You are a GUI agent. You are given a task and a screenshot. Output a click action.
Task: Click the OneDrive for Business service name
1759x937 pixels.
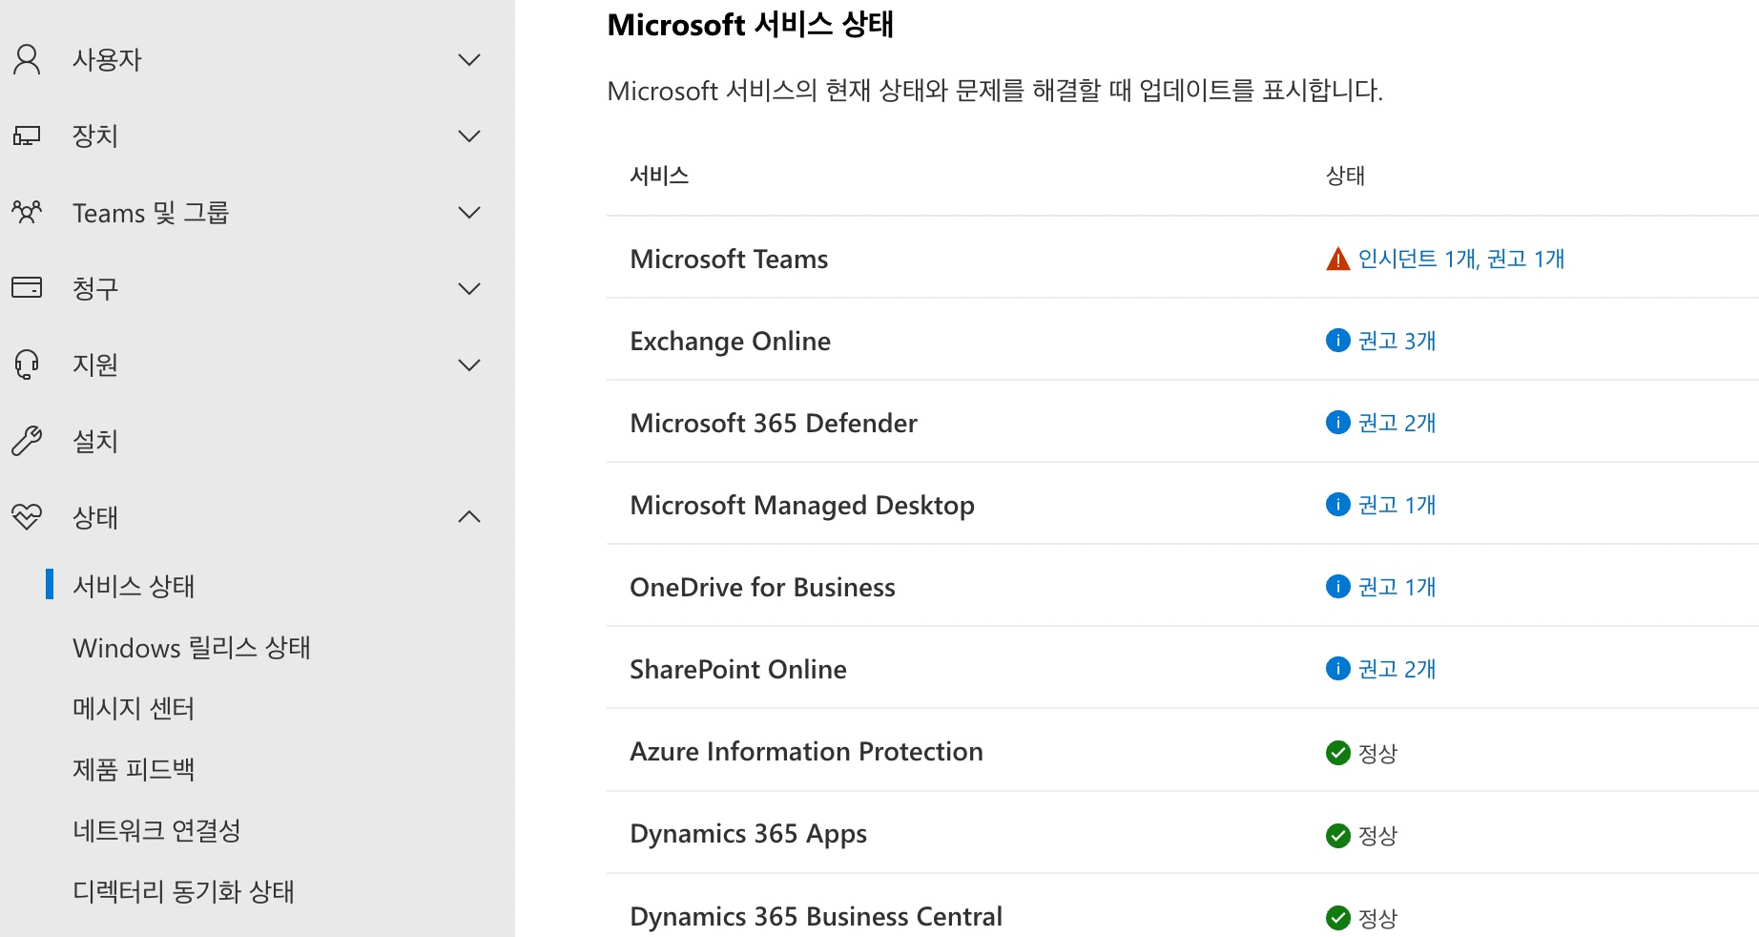(762, 587)
